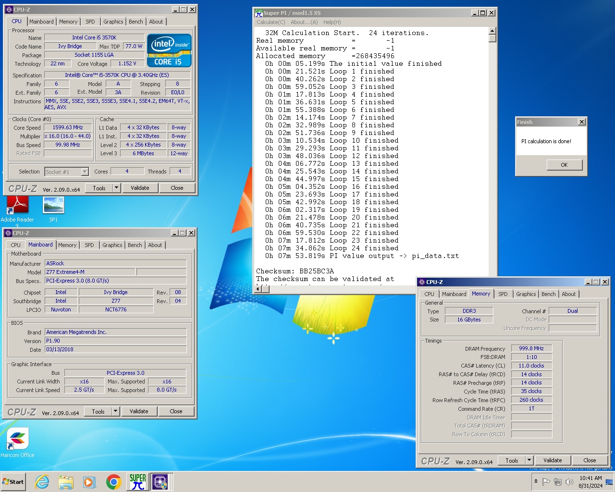Image resolution: width=615 pixels, height=492 pixels.
Task: Open Graphics tab in Mainboard CPU-Z window
Action: [x=112, y=245]
